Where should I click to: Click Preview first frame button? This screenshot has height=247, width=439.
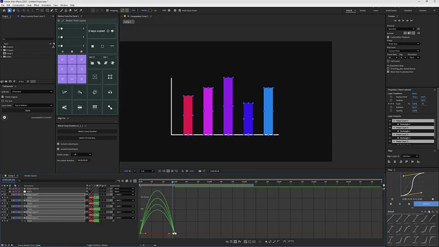pos(395,20)
